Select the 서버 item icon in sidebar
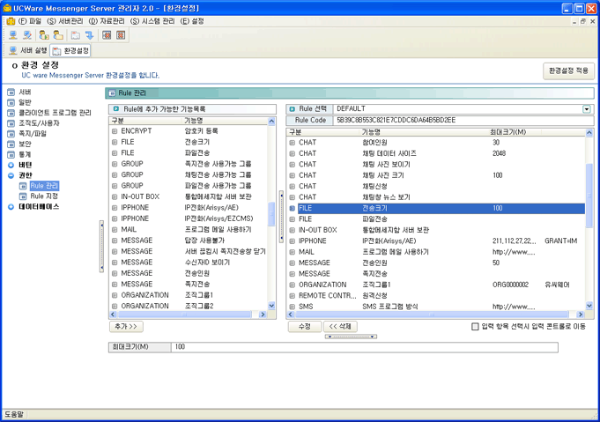This screenshot has width=600, height=422. tap(11, 92)
